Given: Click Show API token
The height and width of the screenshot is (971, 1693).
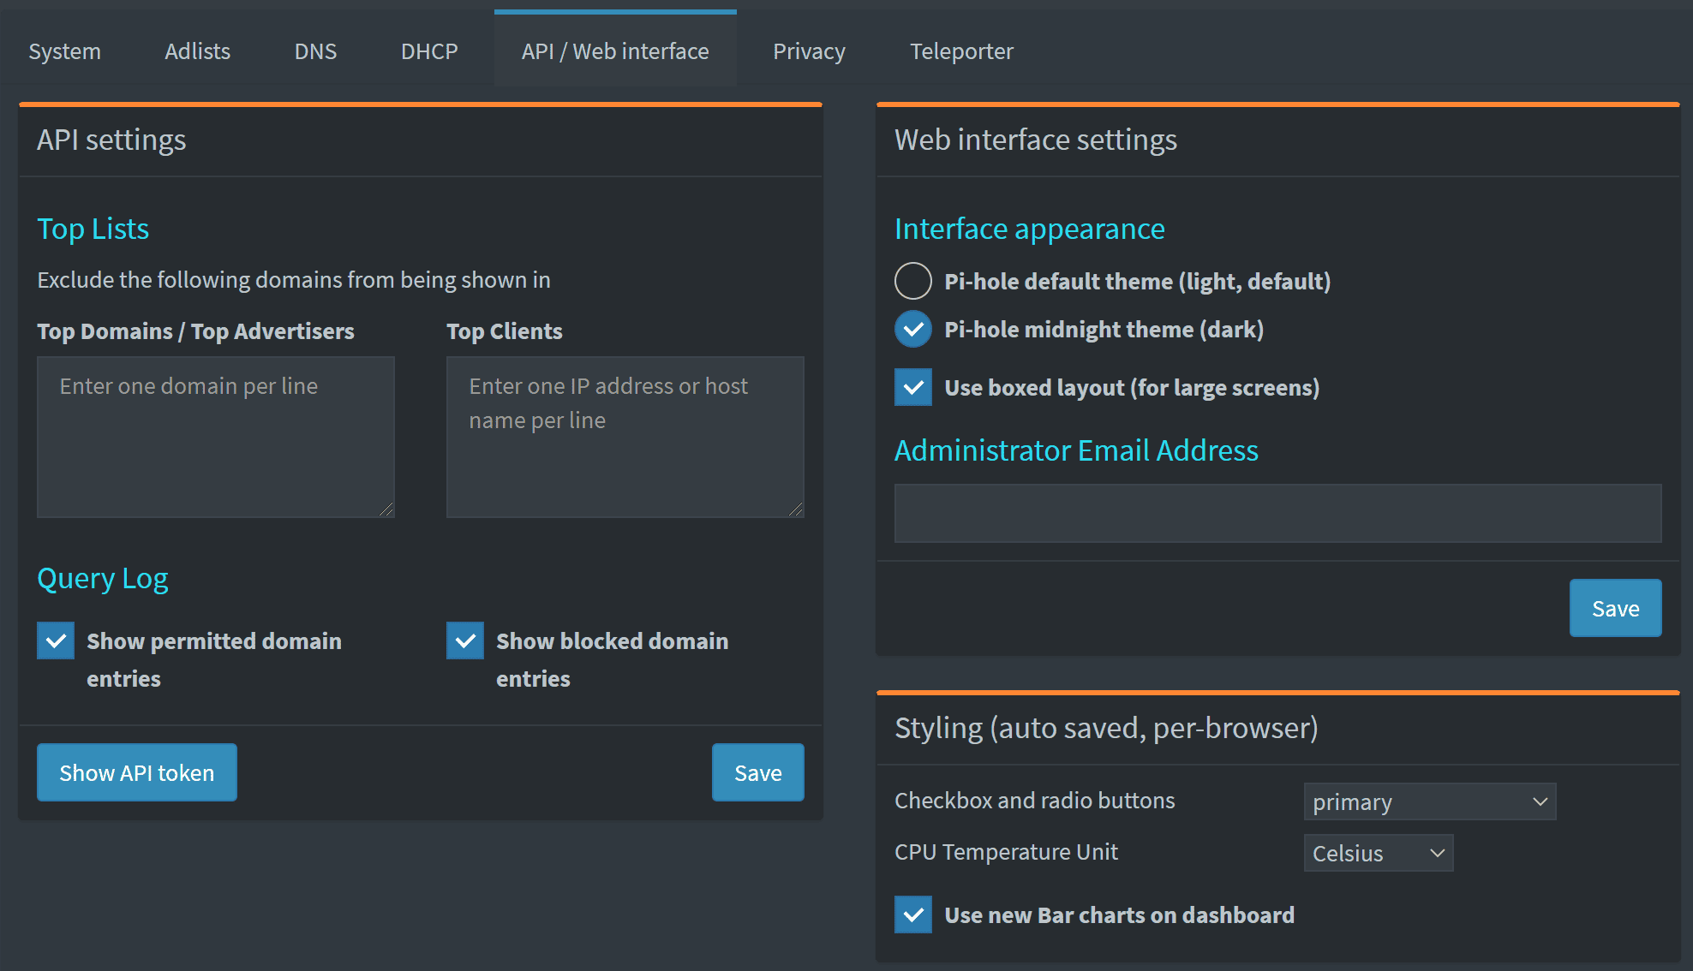Looking at the screenshot, I should click(x=136, y=771).
